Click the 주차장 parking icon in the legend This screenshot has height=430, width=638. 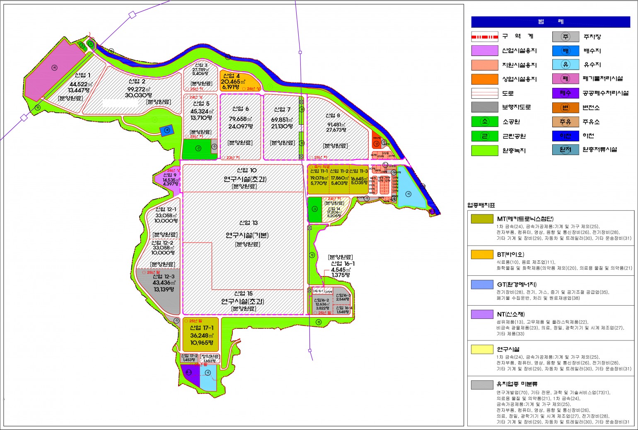[x=565, y=36]
